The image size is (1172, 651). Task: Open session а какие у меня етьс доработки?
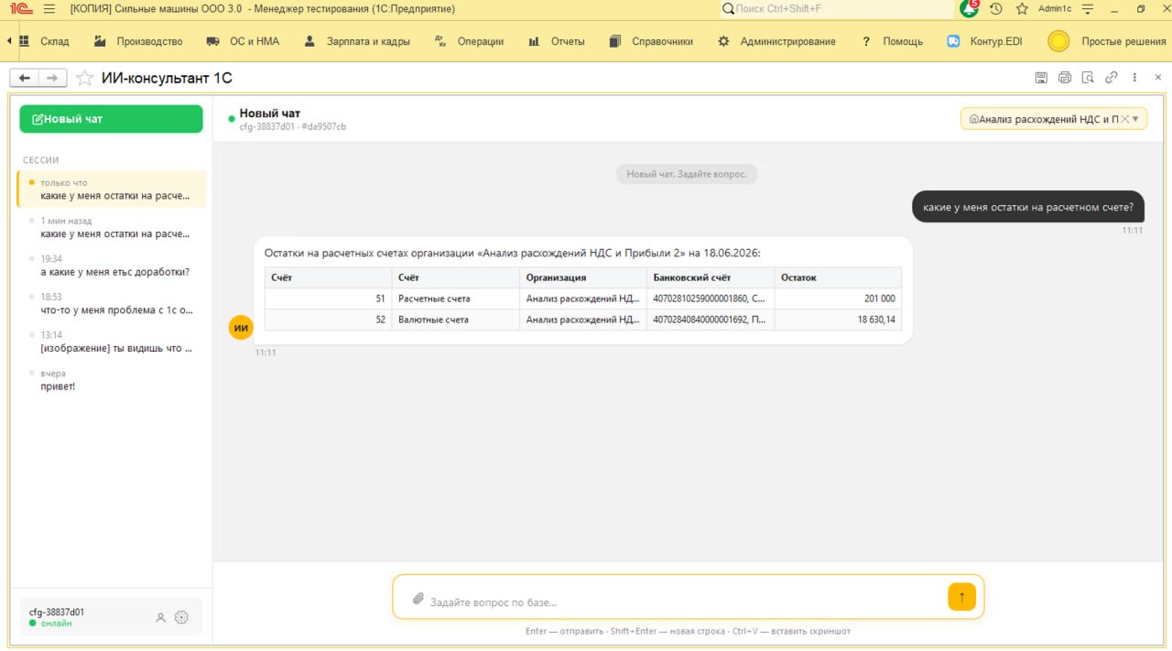click(x=111, y=266)
